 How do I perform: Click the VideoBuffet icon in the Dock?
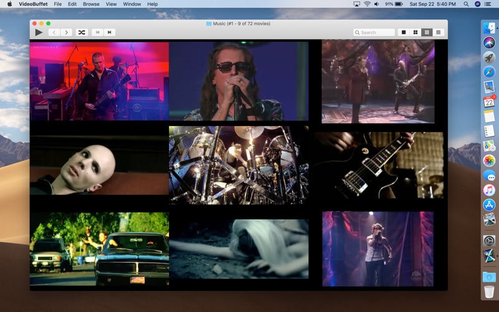489,256
